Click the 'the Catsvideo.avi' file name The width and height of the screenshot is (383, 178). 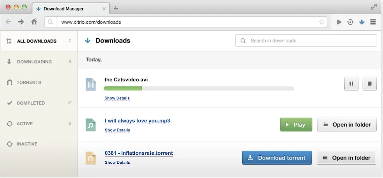(126, 79)
